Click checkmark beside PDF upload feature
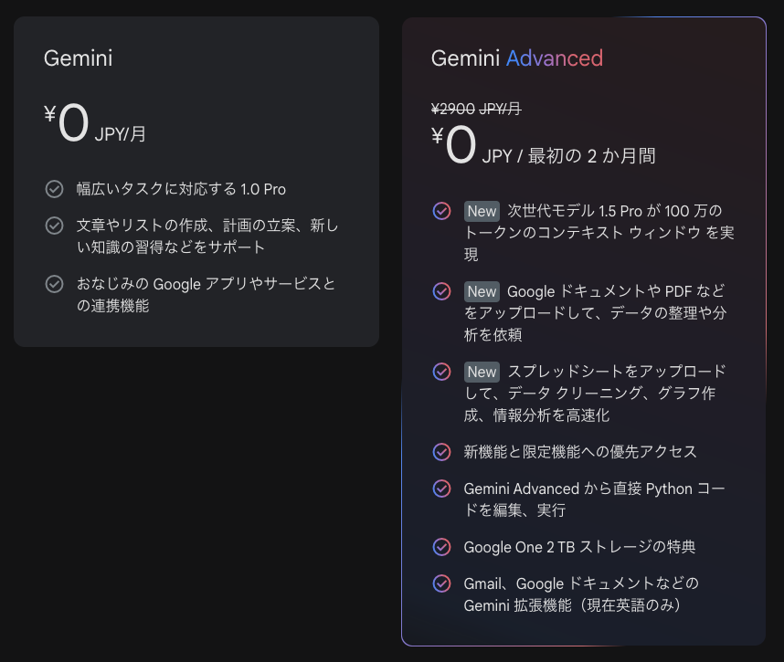784x662 pixels. [x=441, y=291]
